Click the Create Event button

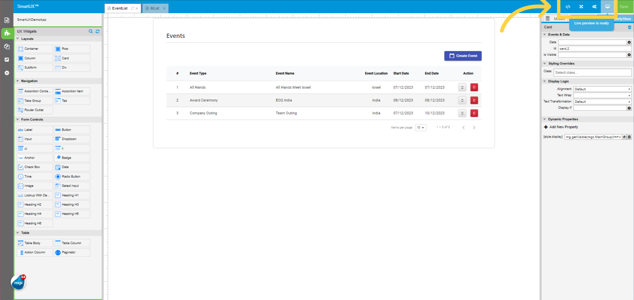click(x=463, y=56)
